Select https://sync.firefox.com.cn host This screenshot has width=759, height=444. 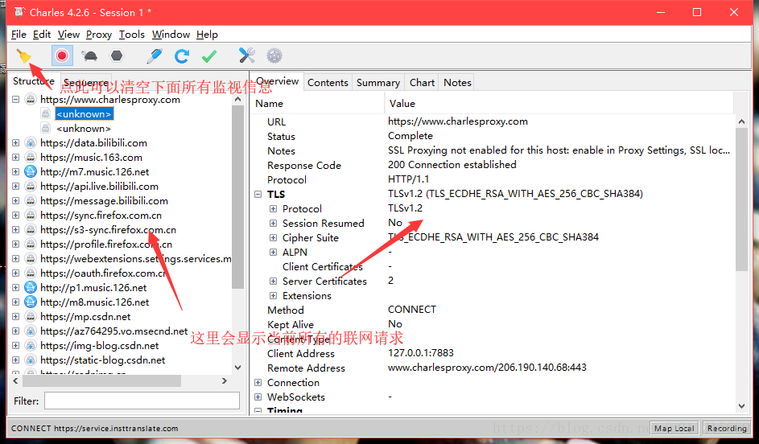[x=101, y=216]
